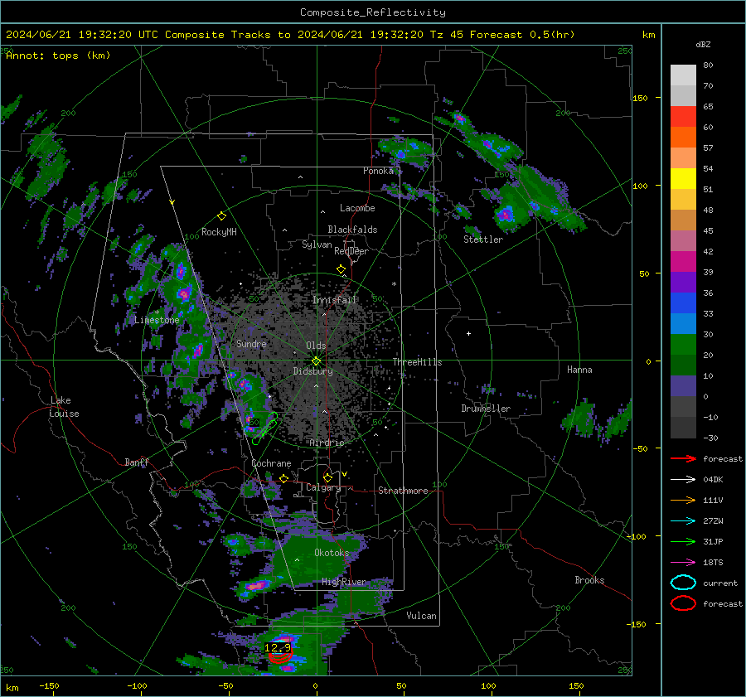Click the Olds city label

316,346
